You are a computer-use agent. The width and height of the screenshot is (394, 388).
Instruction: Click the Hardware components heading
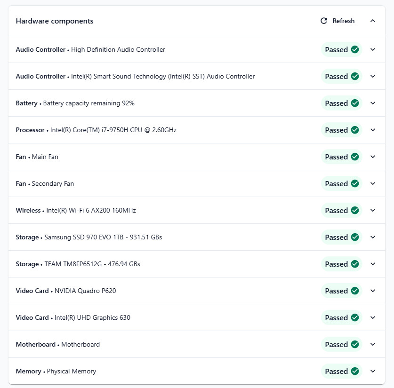click(55, 21)
